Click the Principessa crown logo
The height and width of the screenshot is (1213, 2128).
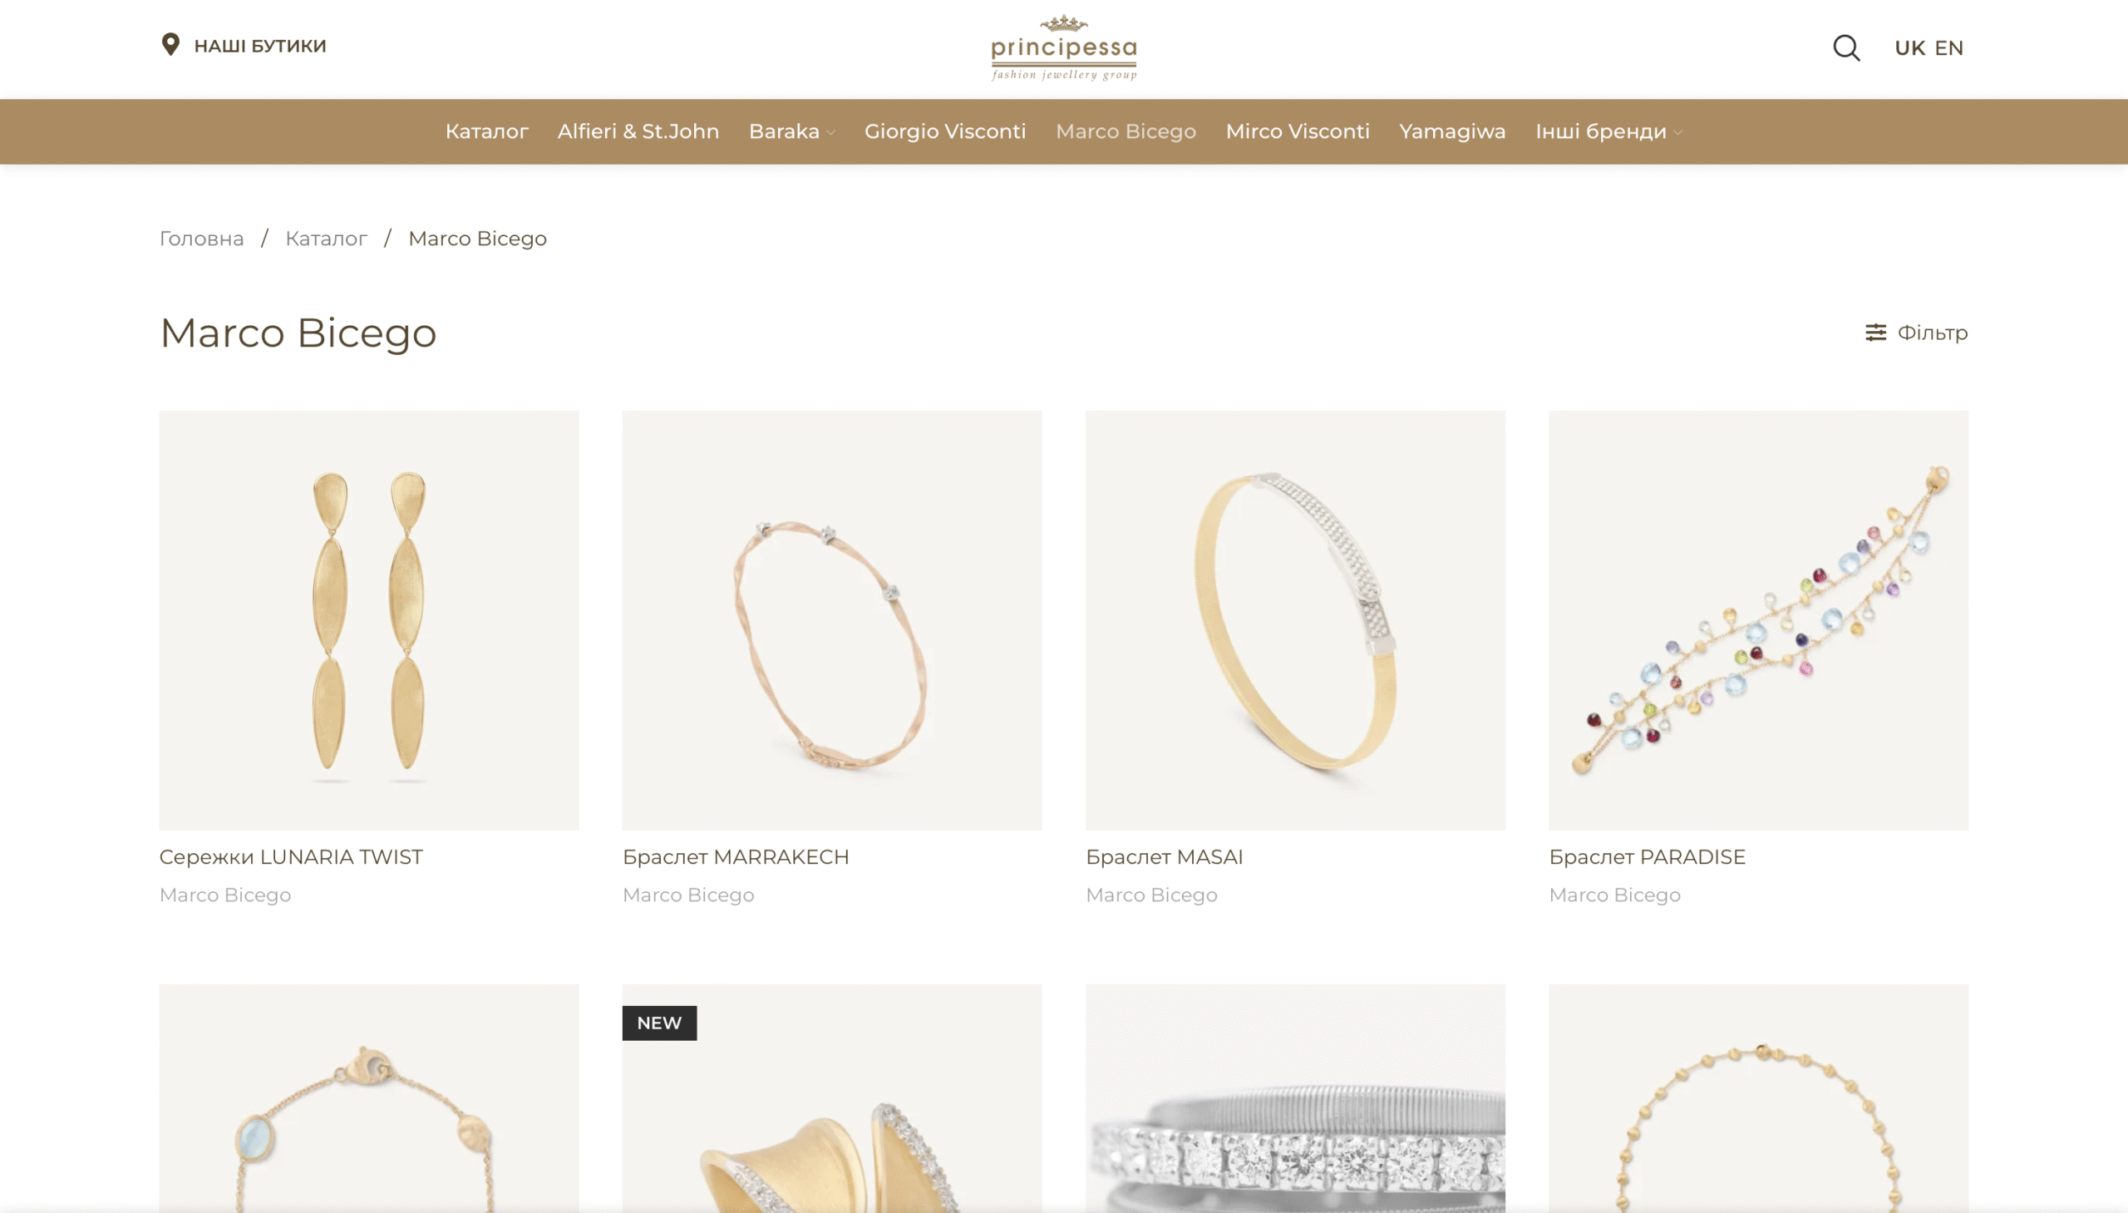[1063, 47]
